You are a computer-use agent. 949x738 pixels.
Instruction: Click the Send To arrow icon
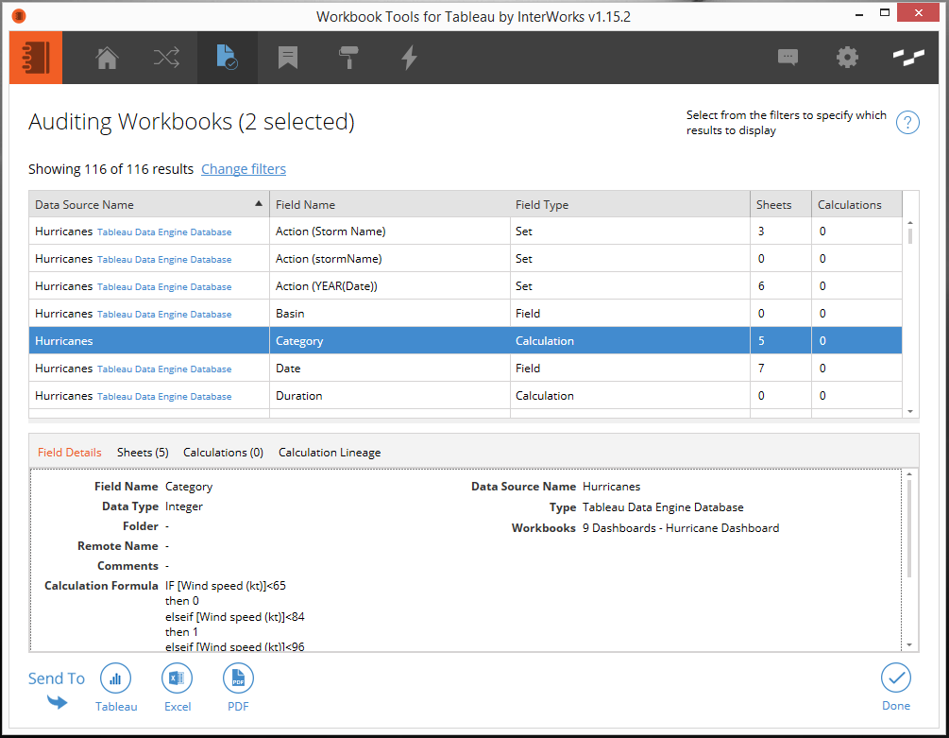57,702
